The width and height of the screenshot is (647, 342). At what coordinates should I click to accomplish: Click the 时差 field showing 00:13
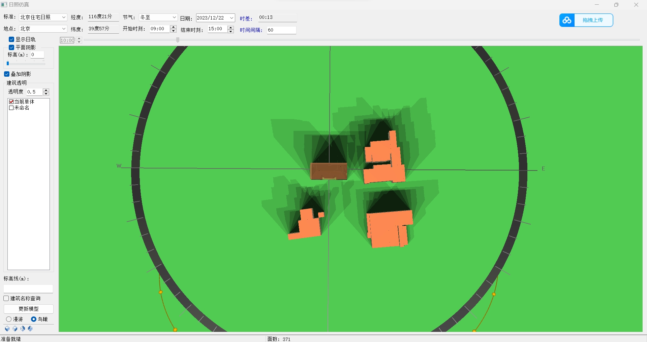coord(277,17)
